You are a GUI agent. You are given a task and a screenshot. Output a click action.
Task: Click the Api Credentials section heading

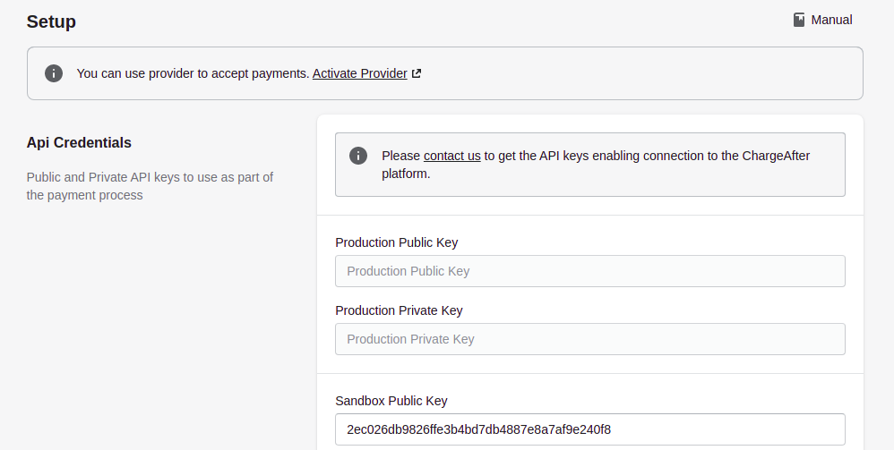pyautogui.click(x=79, y=142)
